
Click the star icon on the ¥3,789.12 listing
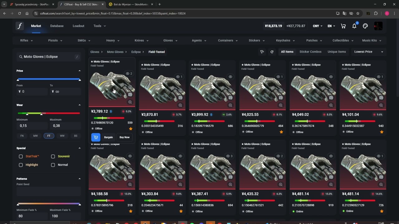(x=131, y=128)
